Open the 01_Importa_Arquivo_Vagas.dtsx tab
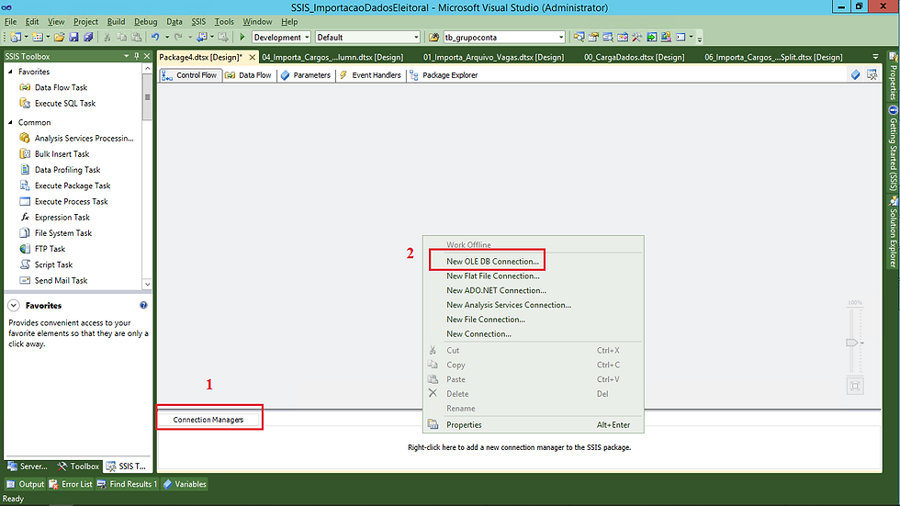This screenshot has width=900, height=506. 494,57
